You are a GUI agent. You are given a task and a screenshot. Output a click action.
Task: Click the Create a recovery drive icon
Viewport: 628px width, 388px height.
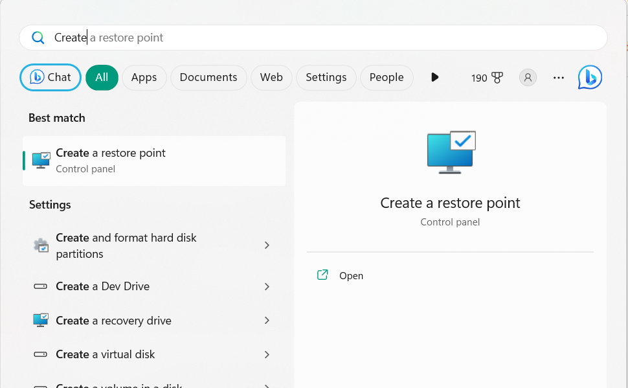(x=41, y=321)
